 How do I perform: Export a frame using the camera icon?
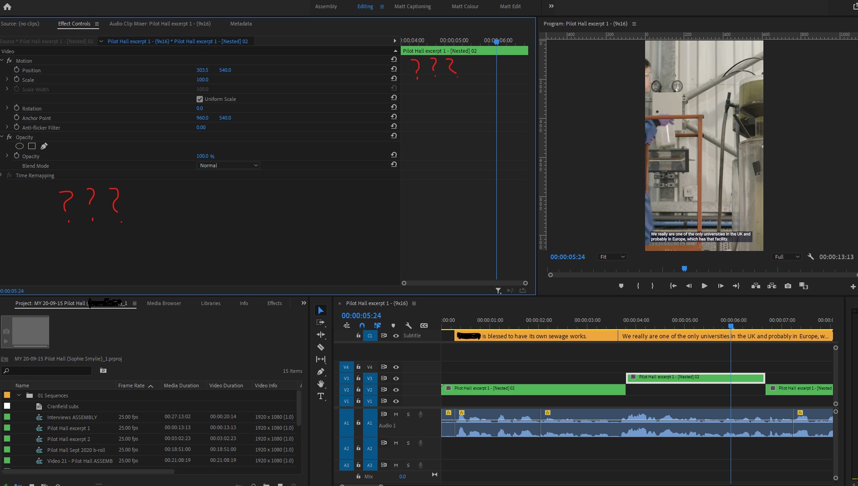788,286
